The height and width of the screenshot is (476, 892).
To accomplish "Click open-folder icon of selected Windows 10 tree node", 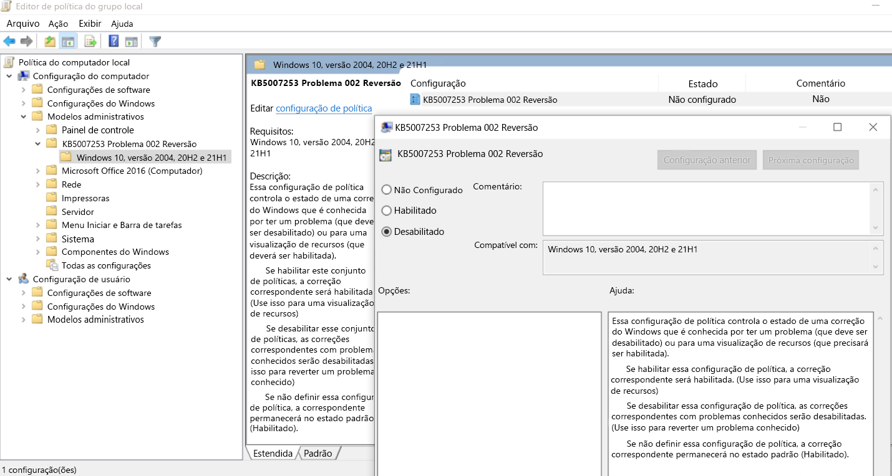I will (66, 157).
